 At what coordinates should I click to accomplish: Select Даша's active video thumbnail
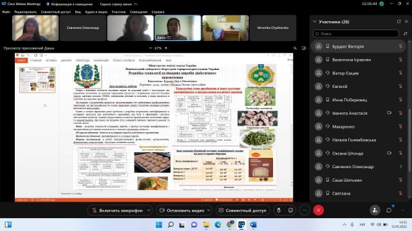click(178, 28)
